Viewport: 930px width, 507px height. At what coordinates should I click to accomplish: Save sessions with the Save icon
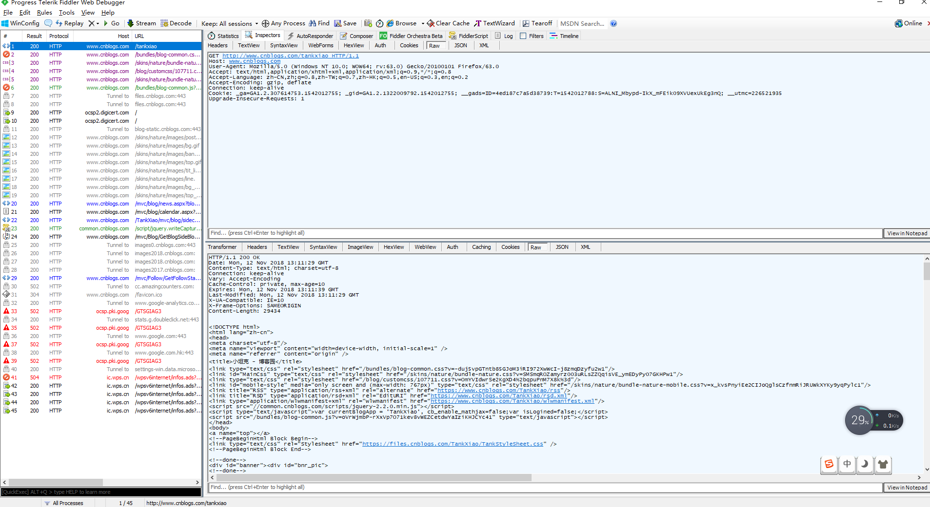click(x=345, y=23)
